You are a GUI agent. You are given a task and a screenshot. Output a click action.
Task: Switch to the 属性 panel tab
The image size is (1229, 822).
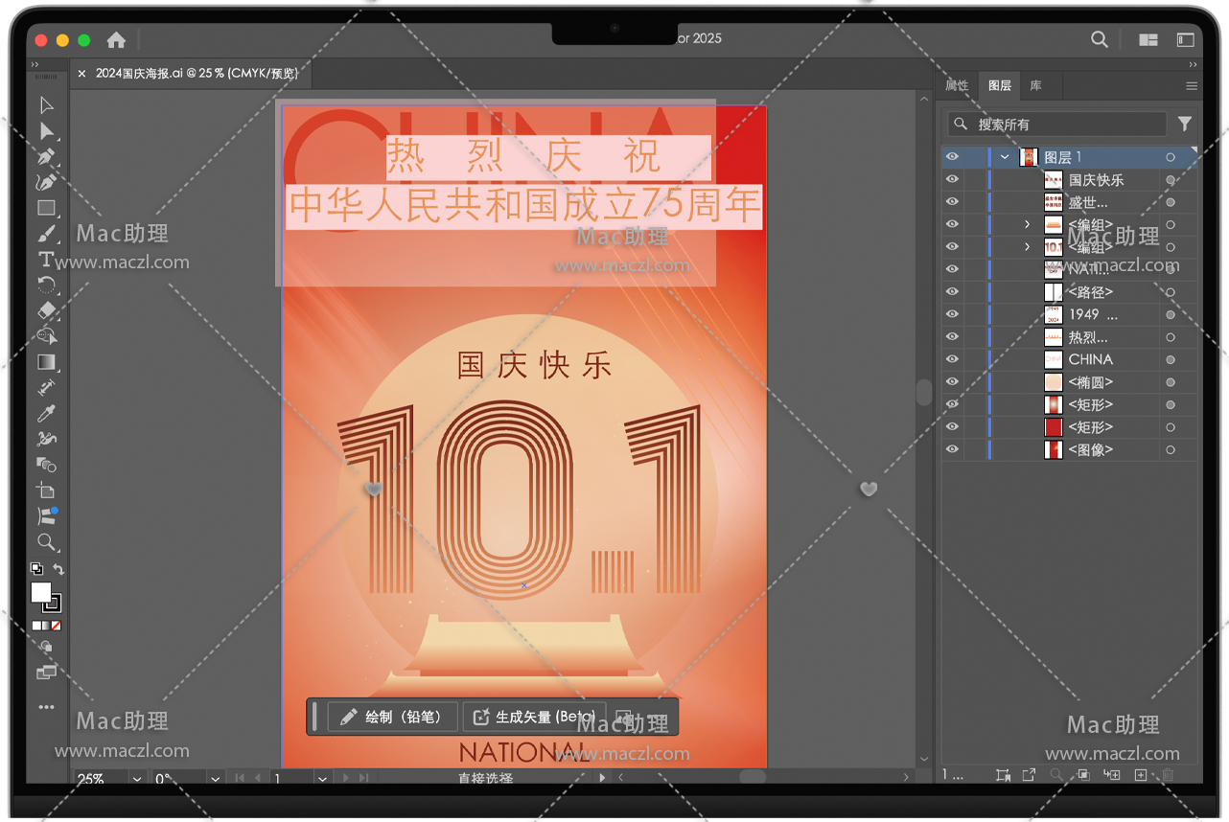click(x=957, y=85)
